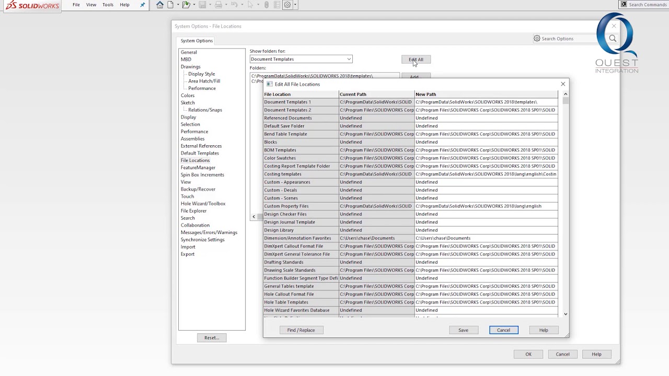Click New Path cell for Document Templates 1
Image resolution: width=669 pixels, height=376 pixels.
point(486,102)
